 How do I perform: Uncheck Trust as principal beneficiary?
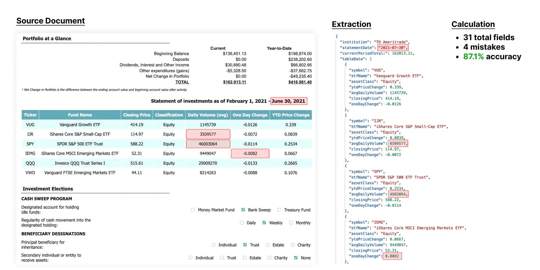tap(245, 245)
